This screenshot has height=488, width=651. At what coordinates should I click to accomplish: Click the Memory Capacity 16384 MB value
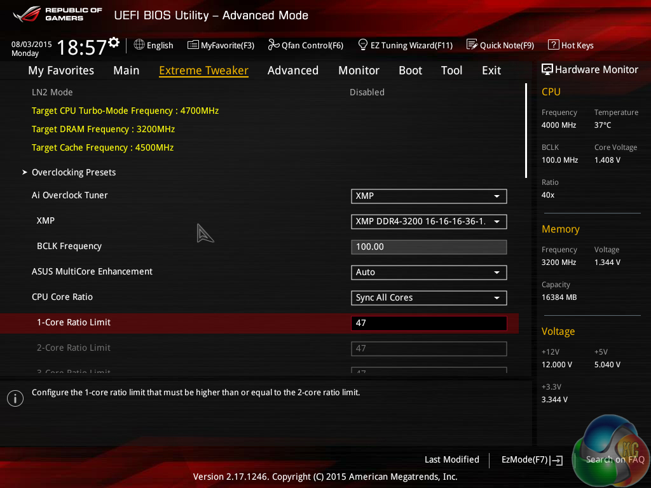[x=559, y=297]
